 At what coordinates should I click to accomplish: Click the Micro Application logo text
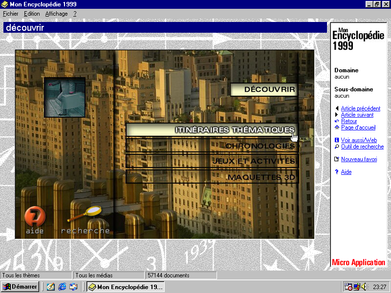(358, 262)
